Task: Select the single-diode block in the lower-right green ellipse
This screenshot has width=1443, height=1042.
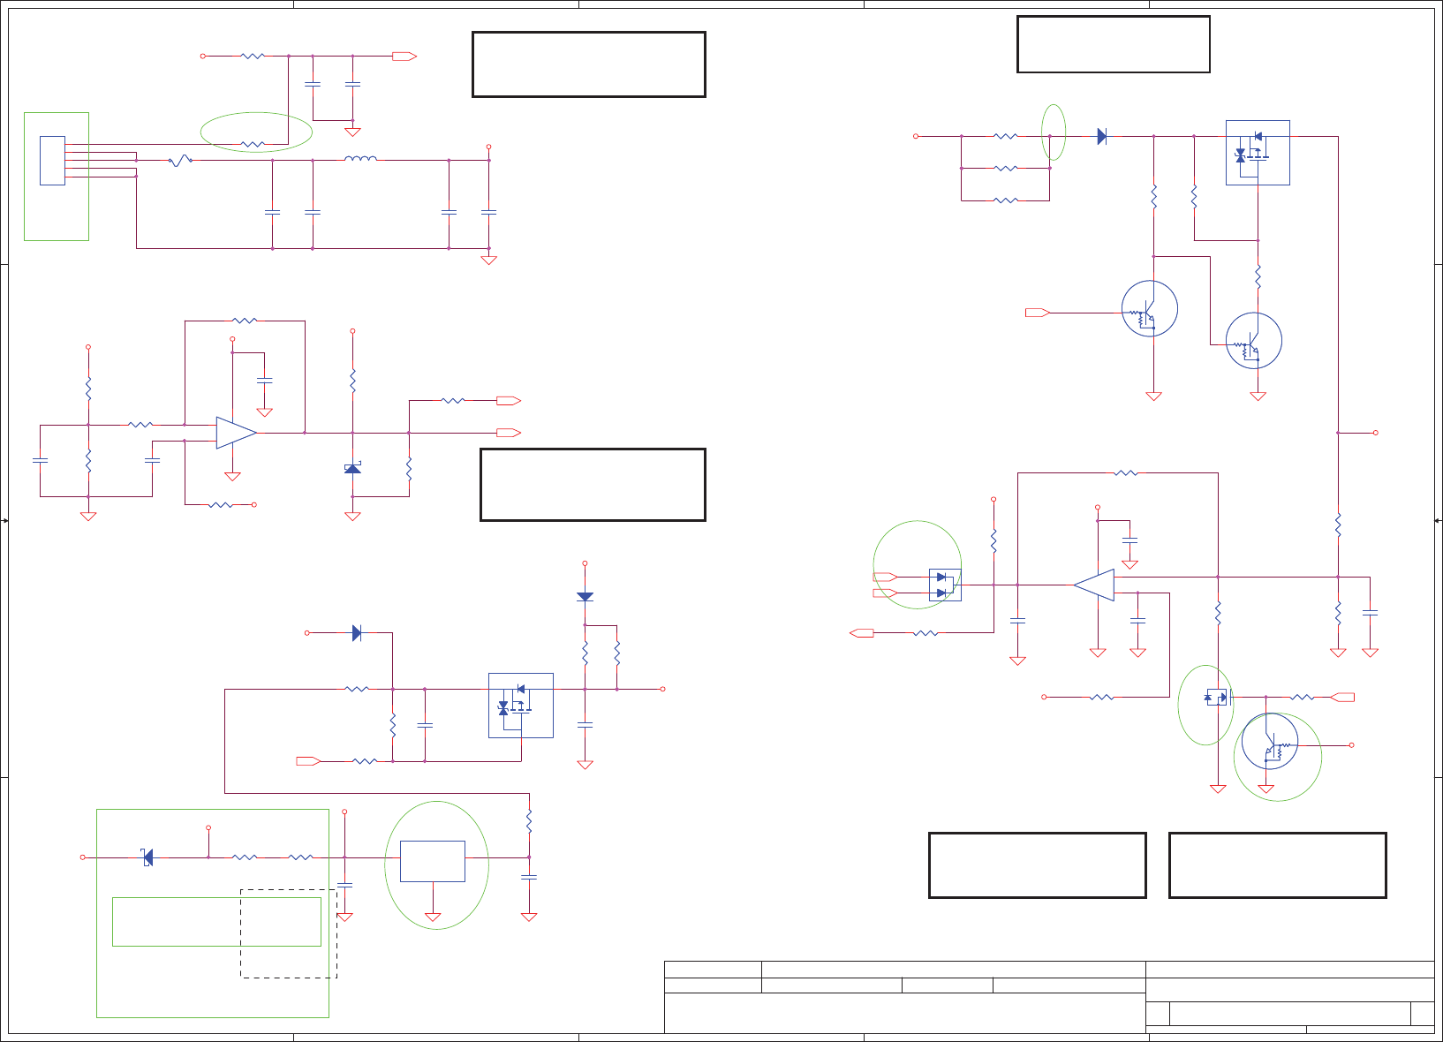Action: tap(1216, 698)
